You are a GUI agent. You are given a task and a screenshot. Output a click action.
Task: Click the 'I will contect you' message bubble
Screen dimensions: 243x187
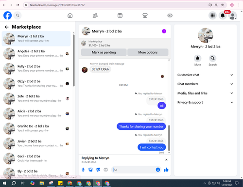(x=152, y=147)
